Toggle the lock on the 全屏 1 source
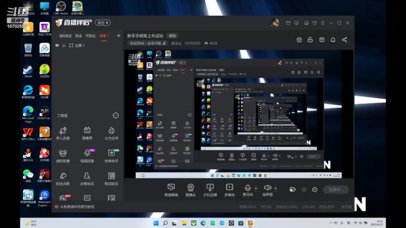The image size is (406, 228). pos(64,45)
